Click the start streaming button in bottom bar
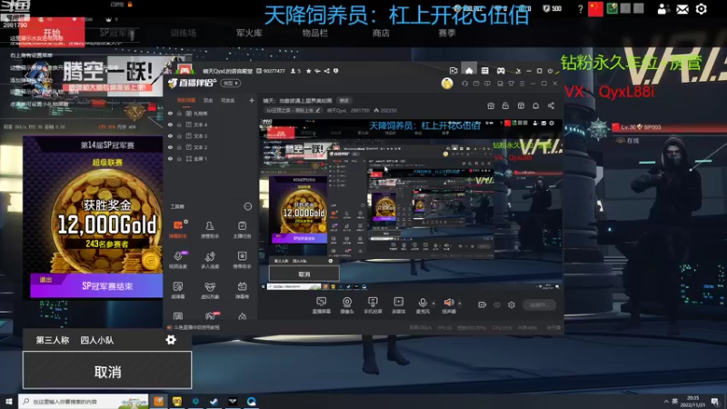 [x=539, y=304]
